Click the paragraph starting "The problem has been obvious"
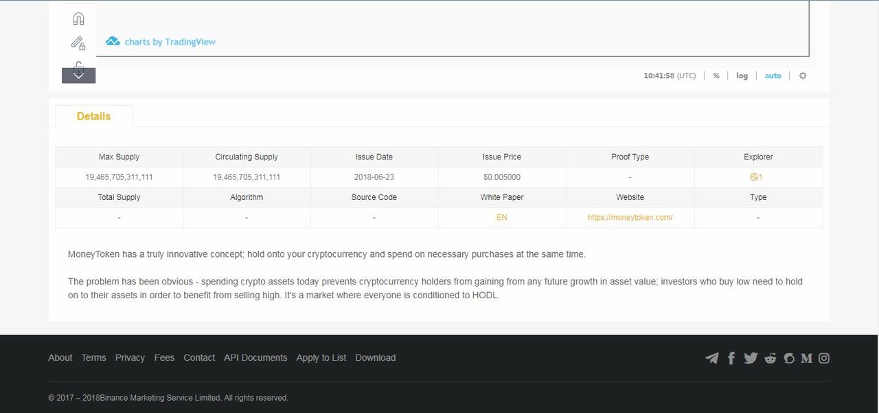 point(435,289)
